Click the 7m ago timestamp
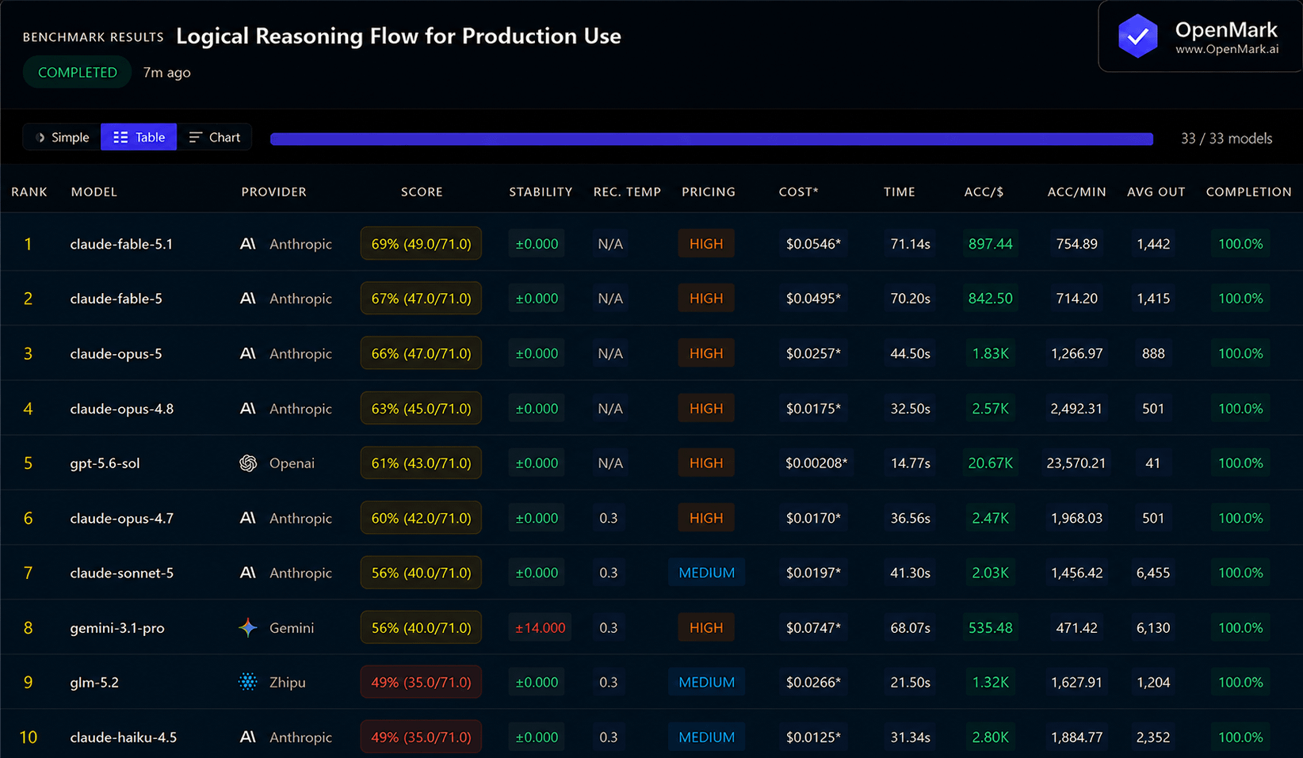The height and width of the screenshot is (758, 1303). point(166,72)
